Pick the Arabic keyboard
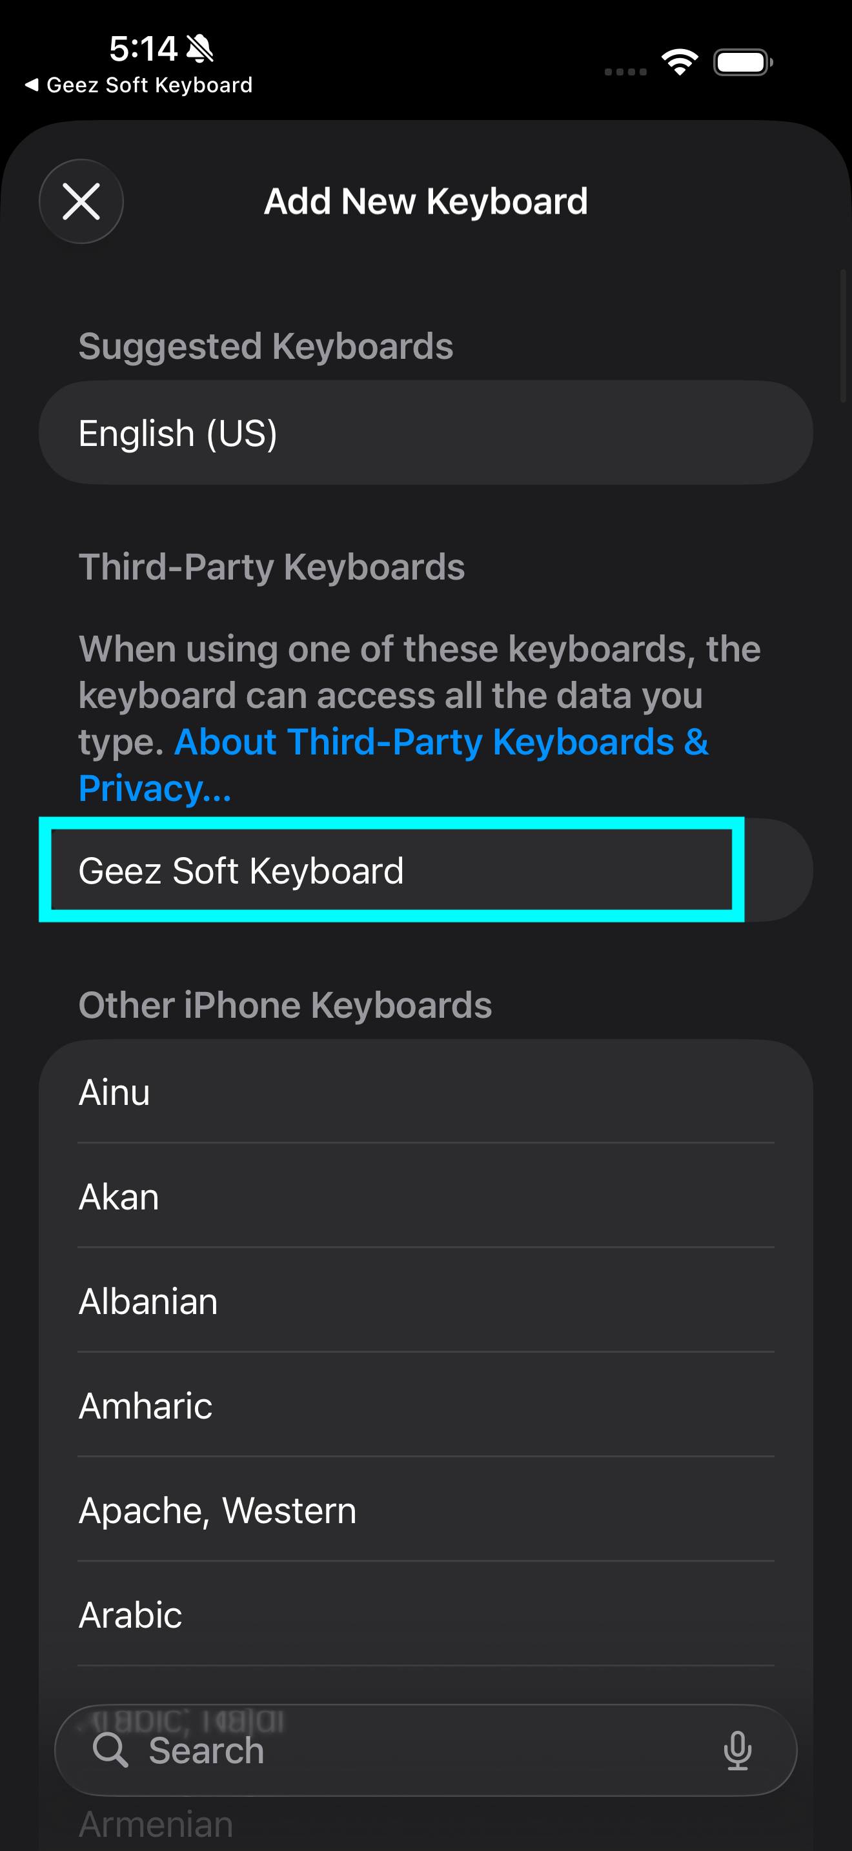Image resolution: width=852 pixels, height=1851 pixels. tap(425, 1615)
